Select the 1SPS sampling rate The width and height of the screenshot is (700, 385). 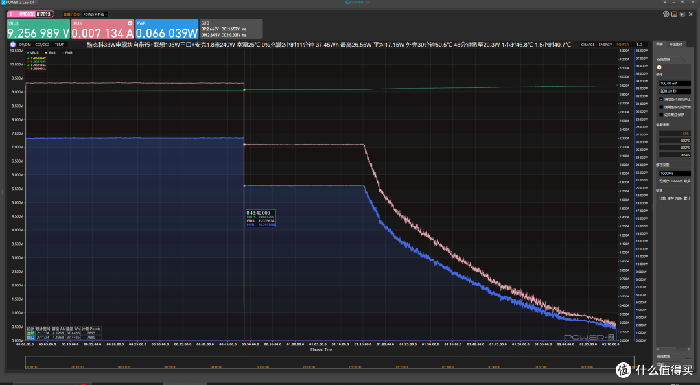[675, 134]
